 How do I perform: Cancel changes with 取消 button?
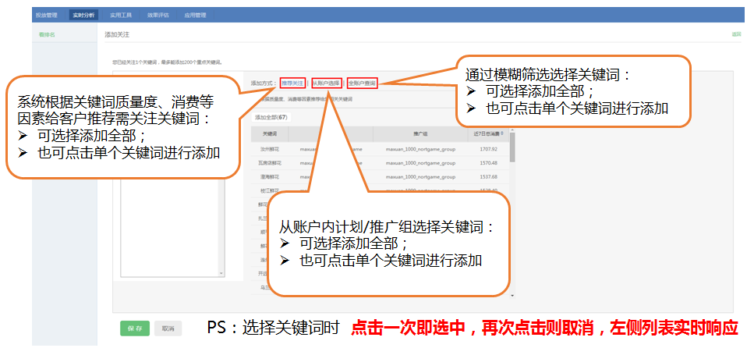[167, 328]
